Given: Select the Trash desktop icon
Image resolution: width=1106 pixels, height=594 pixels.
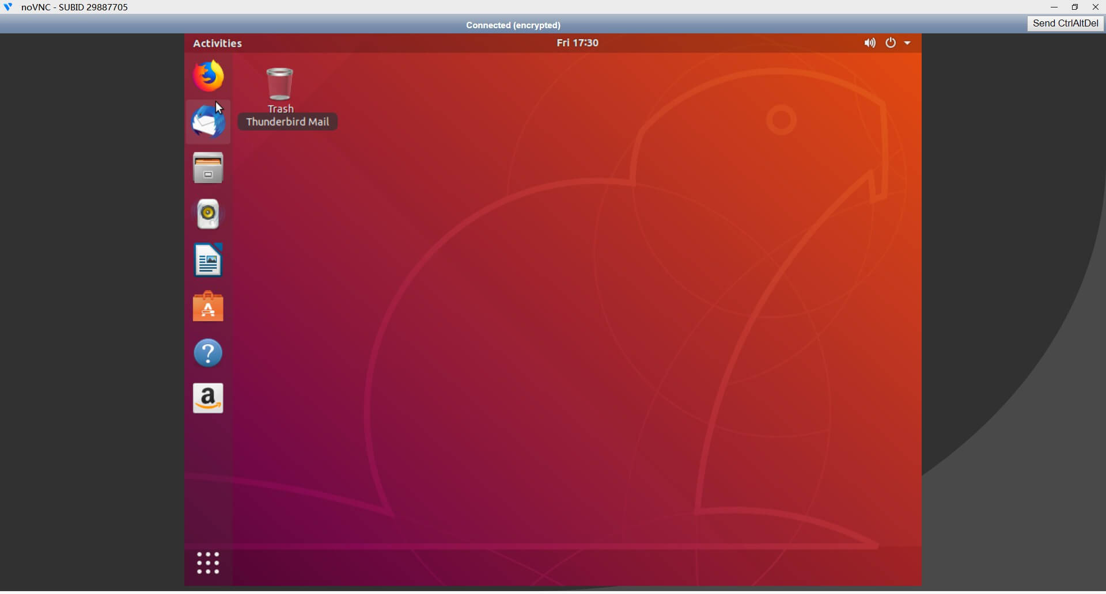Looking at the screenshot, I should pos(280,84).
